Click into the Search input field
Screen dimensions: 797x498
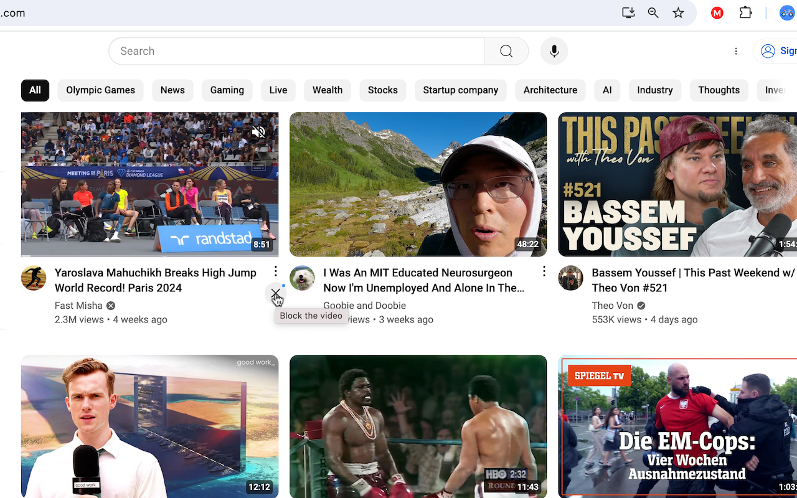pyautogui.click(x=296, y=51)
